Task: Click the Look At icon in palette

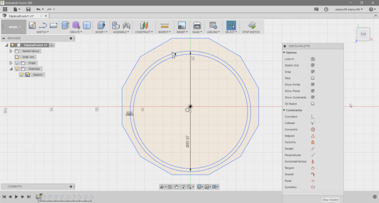Action: click(x=313, y=59)
